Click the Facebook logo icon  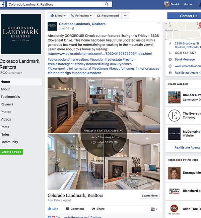(x=3, y=4)
